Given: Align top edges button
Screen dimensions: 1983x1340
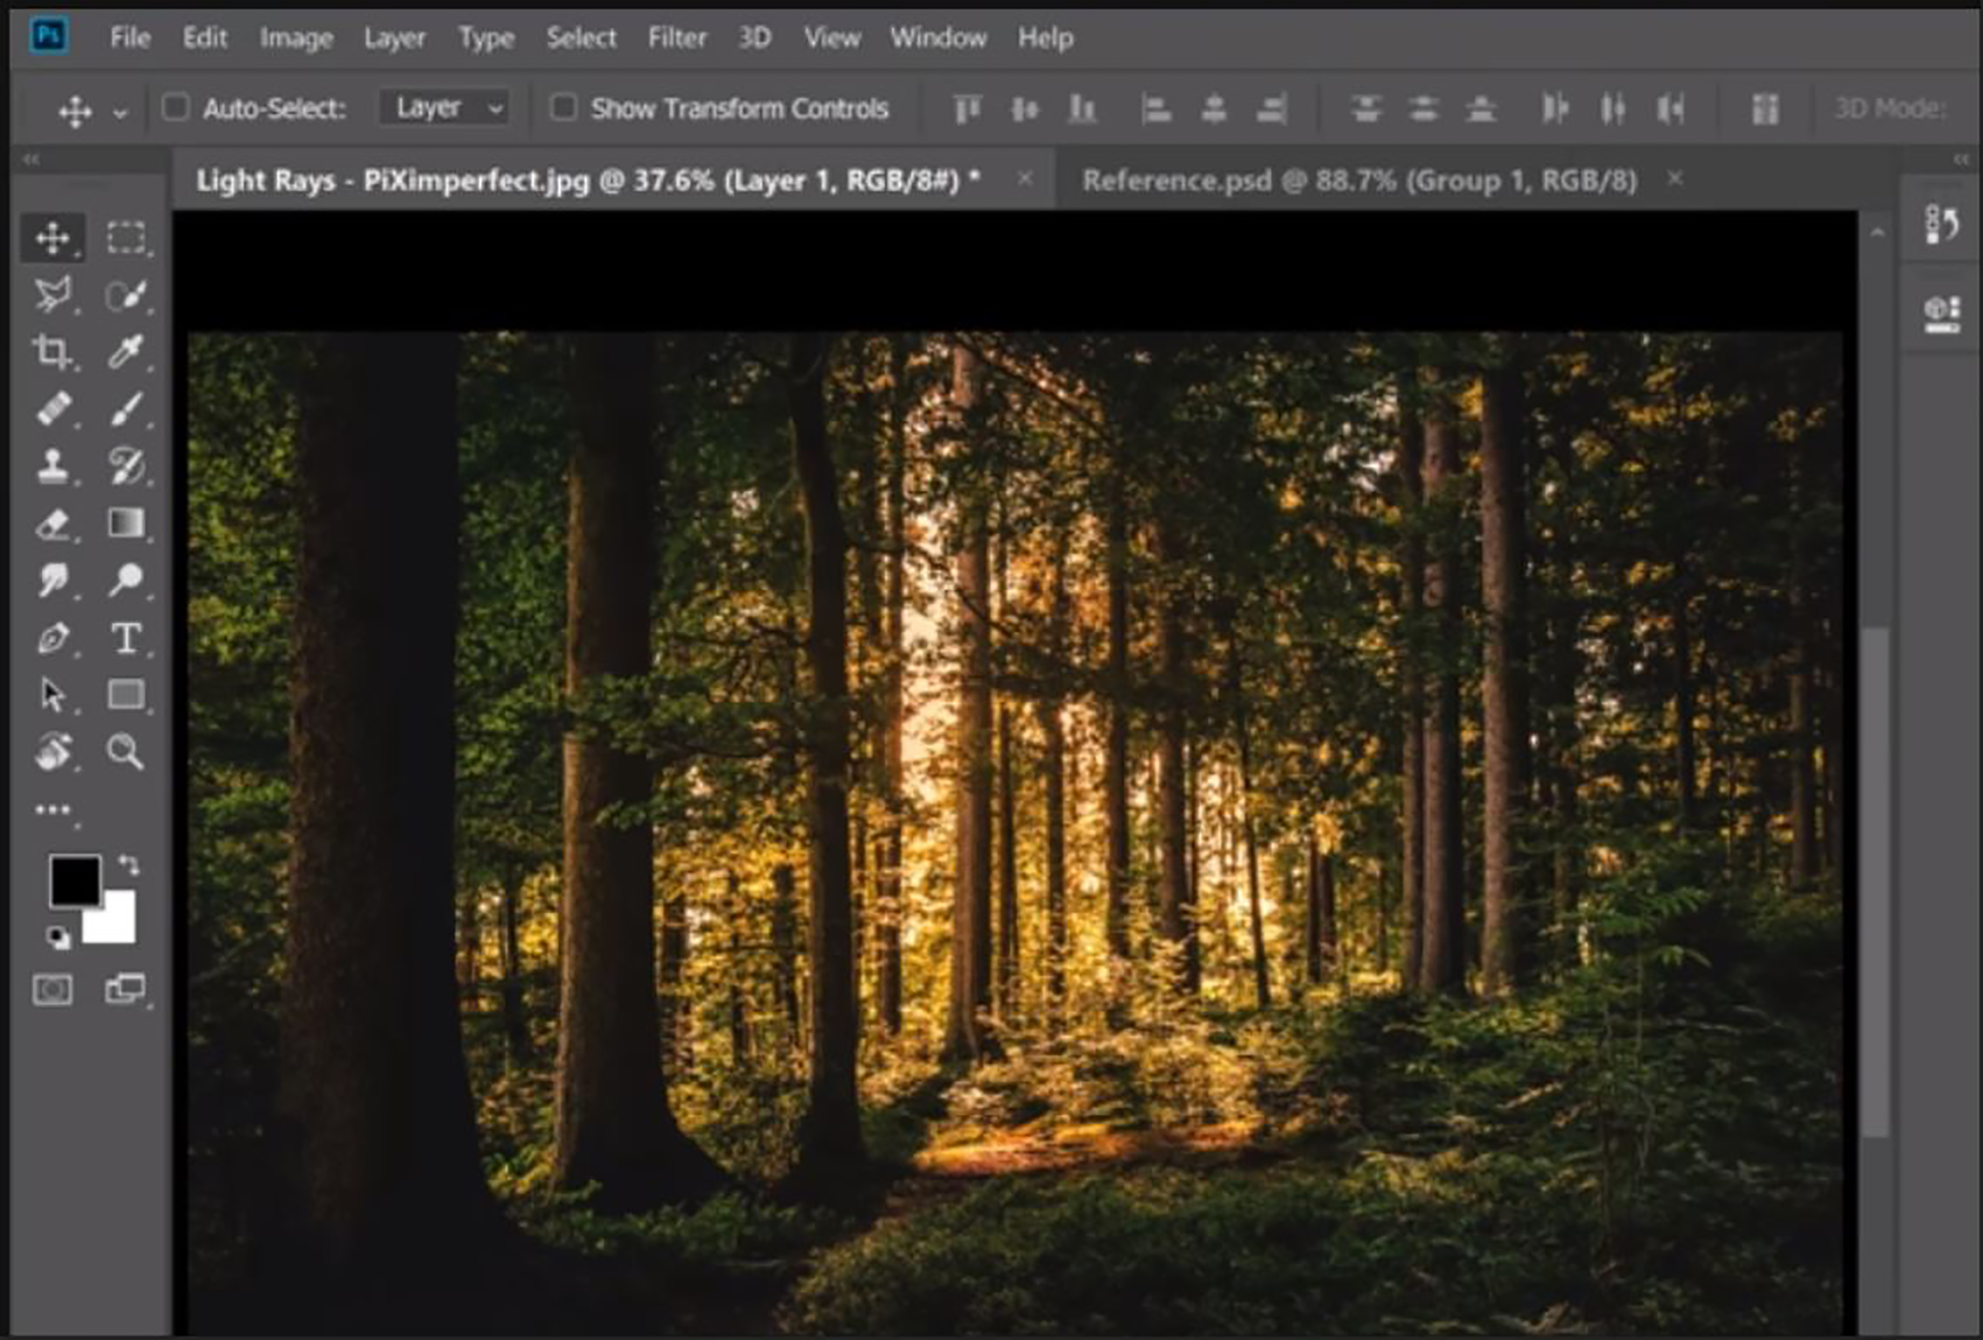Looking at the screenshot, I should click(x=967, y=108).
